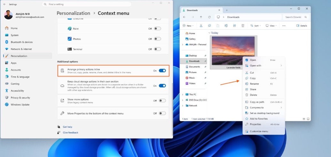Screen dimensions: 331x157
Task: Open the View dropdown in Explorer
Action: click(x=271, y=26)
